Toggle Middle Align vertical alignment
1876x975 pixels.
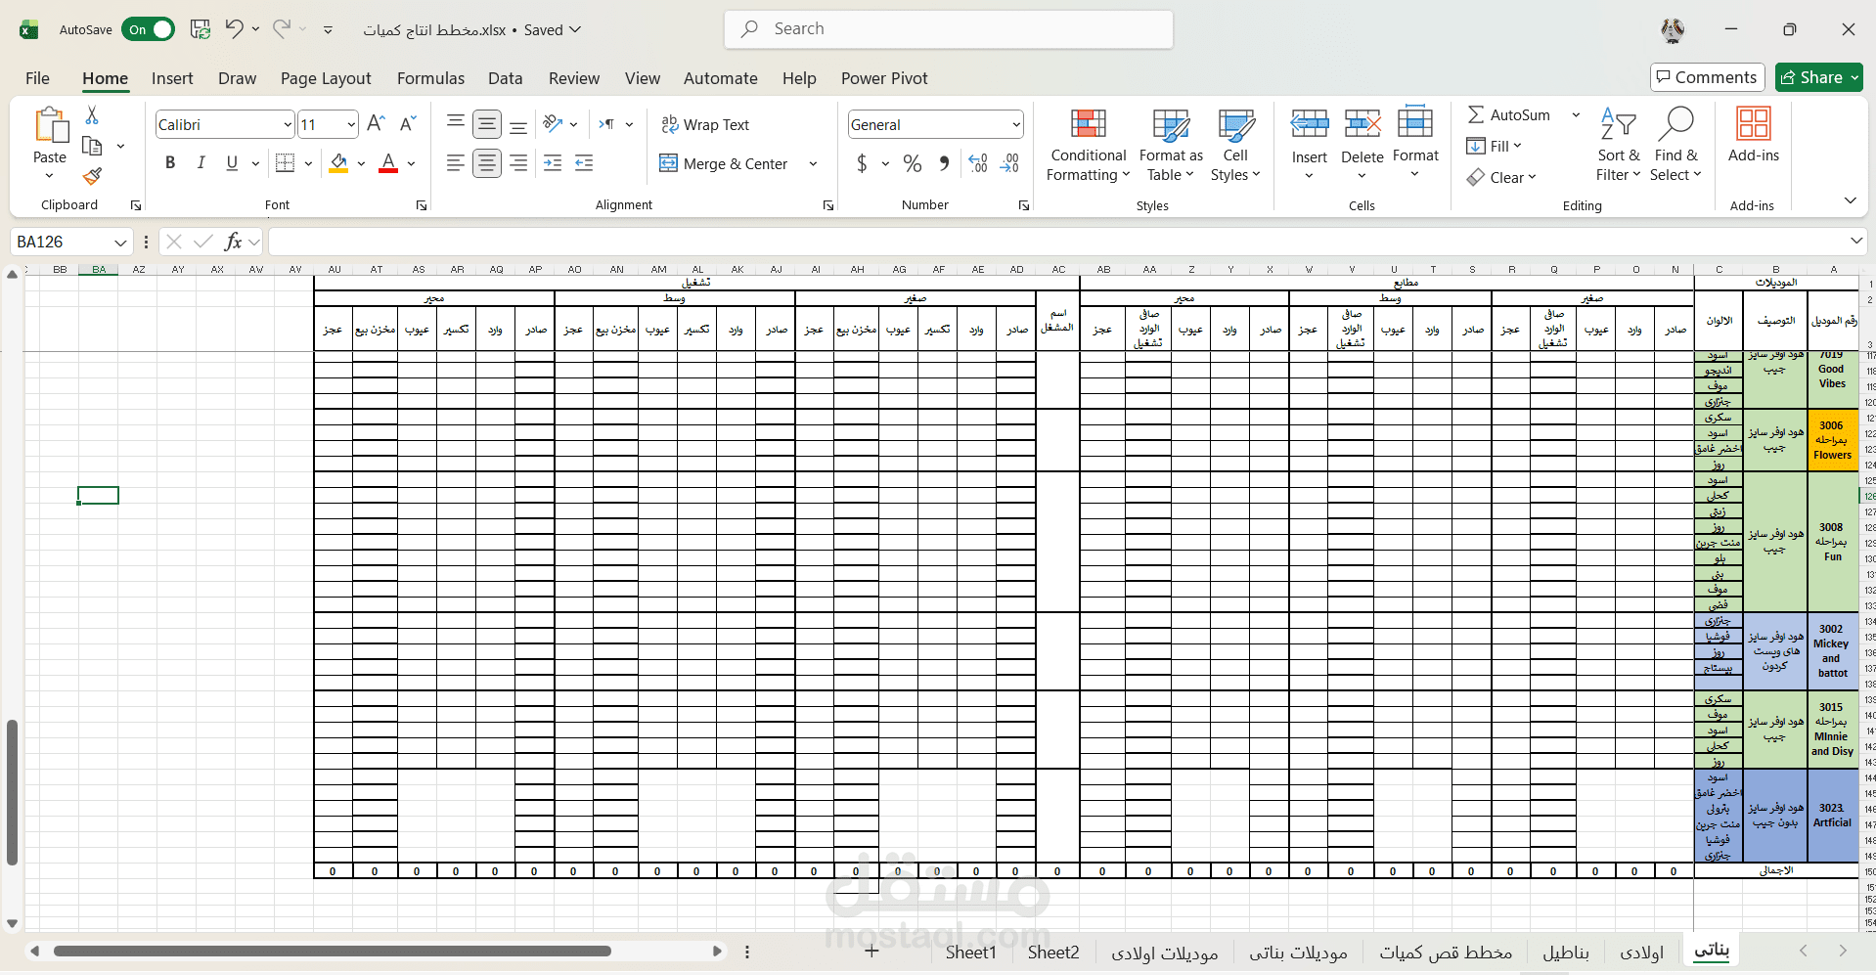[486, 124]
